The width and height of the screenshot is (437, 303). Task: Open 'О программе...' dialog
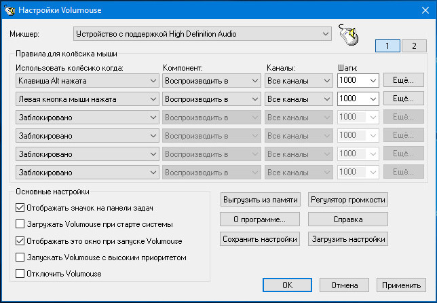[x=260, y=219]
